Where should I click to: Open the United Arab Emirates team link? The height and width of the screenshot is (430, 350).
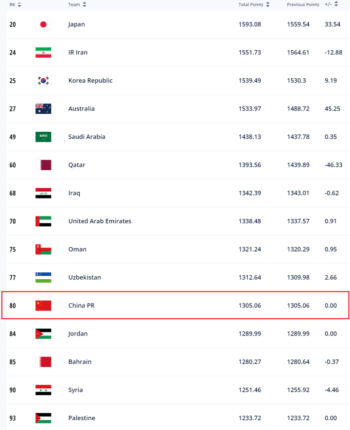100,221
